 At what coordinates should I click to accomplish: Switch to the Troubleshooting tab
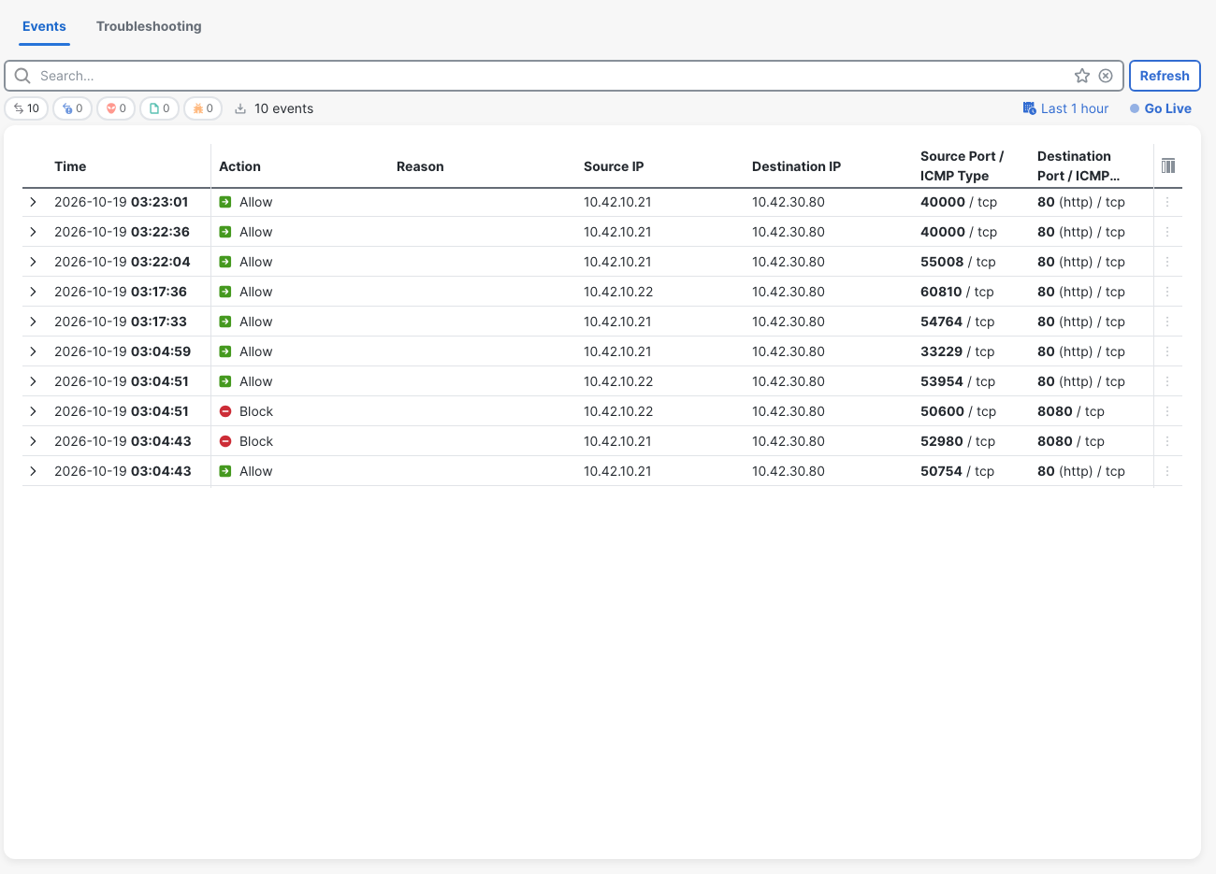(149, 26)
